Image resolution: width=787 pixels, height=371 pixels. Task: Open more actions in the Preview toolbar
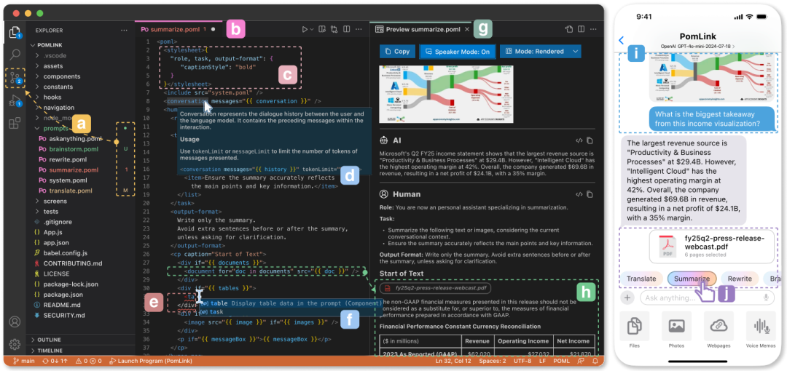pyautogui.click(x=592, y=30)
